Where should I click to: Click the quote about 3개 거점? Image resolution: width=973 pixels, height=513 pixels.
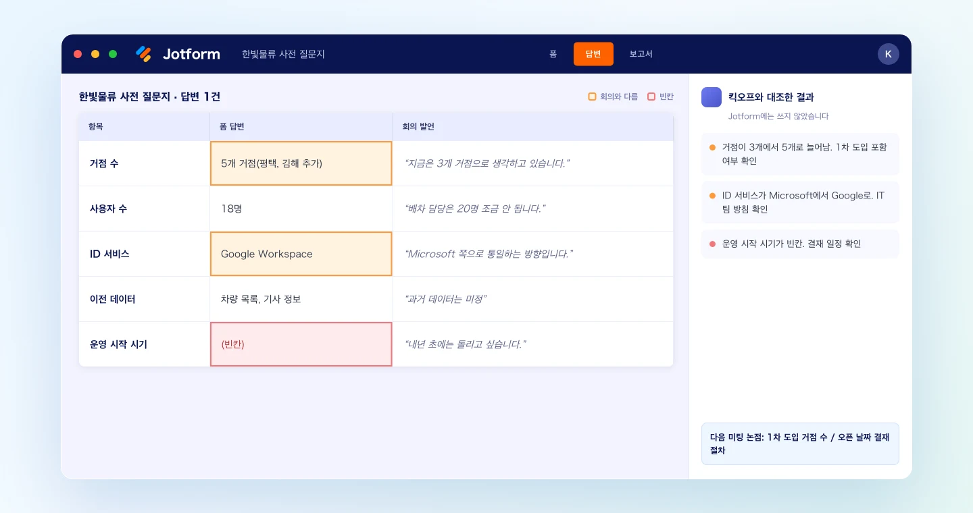pos(487,163)
